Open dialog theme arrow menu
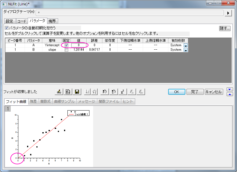This screenshot has height=172, width=237. [x=228, y=13]
